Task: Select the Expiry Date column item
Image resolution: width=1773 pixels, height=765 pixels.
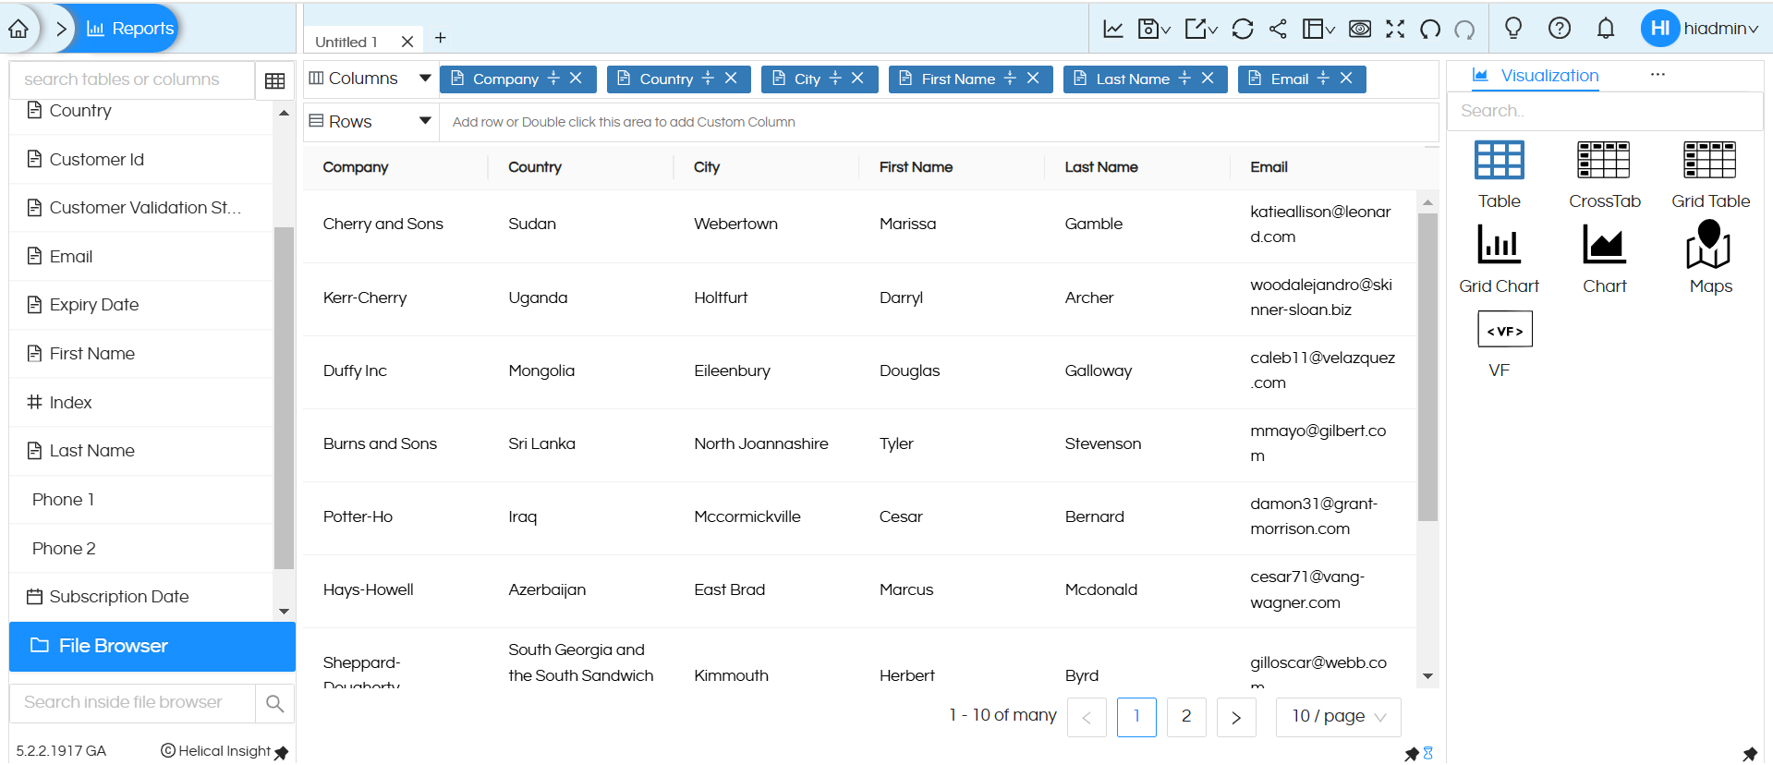Action: 141,305
